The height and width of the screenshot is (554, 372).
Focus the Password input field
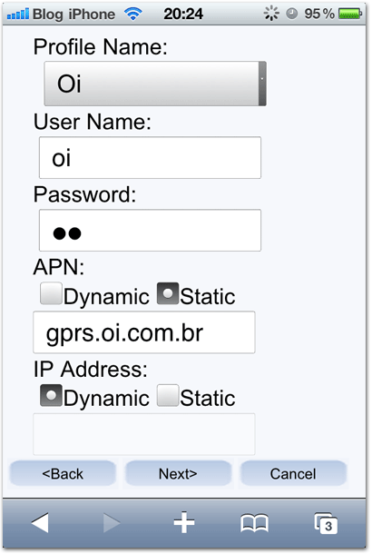point(150,231)
